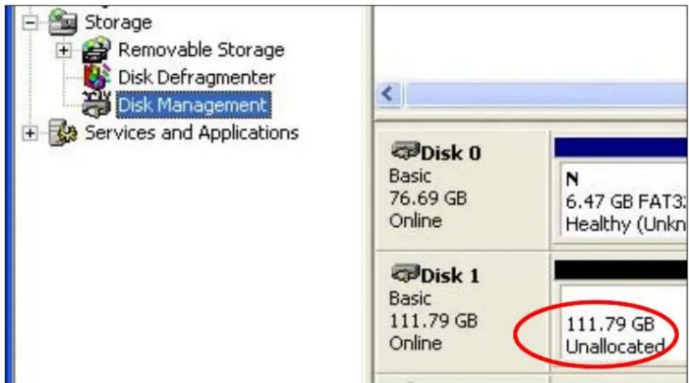Click the Disk 0 drive icon
This screenshot has height=383, width=689.
(405, 152)
